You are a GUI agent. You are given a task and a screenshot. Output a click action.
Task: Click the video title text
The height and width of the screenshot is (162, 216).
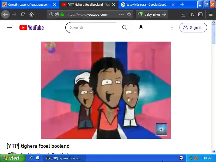[38, 146]
